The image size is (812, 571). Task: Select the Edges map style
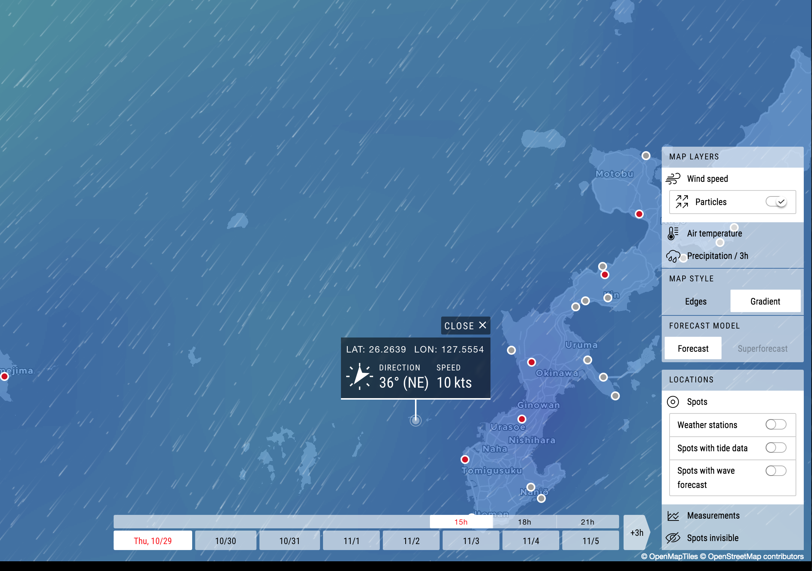(696, 301)
